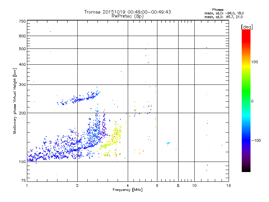Click the x-axis label '16'
Screen dimensions: 269x202
coord(229,186)
